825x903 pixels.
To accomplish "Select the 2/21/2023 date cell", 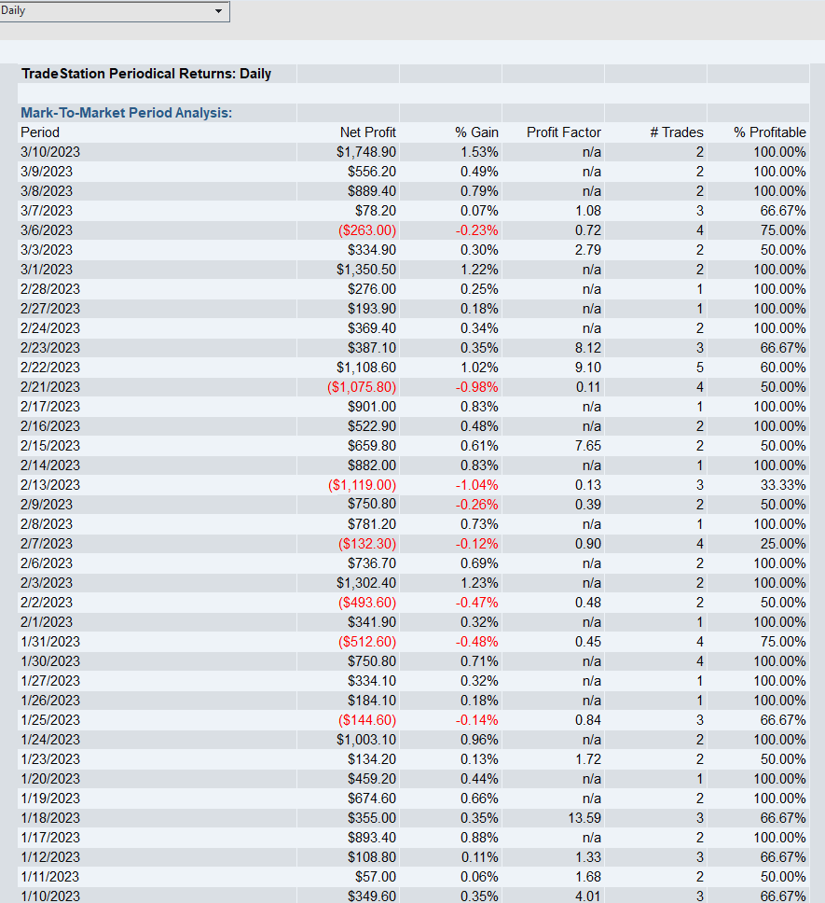I will coord(50,387).
